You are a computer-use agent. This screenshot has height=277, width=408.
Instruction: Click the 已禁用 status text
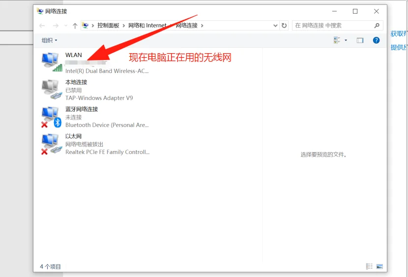[74, 91]
